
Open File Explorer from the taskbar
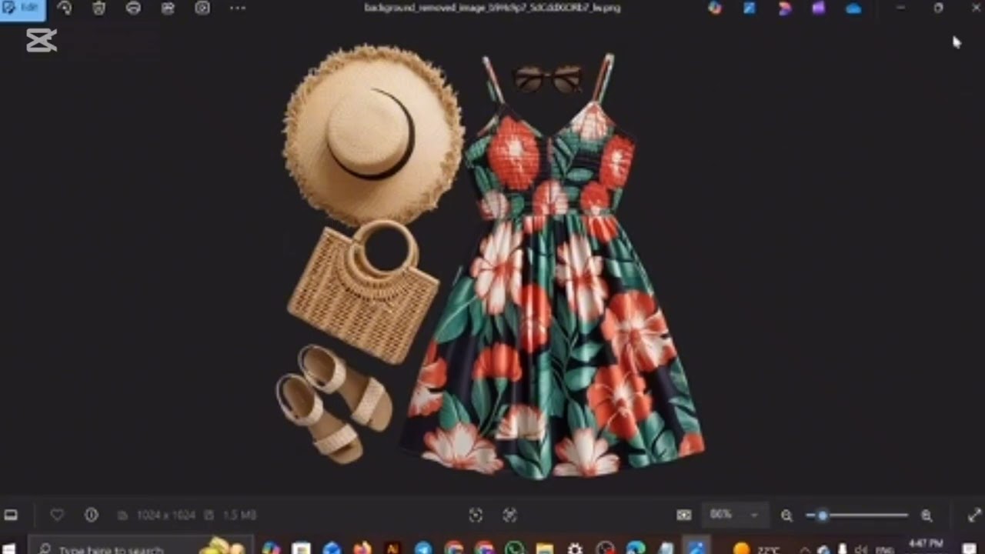pyautogui.click(x=545, y=549)
